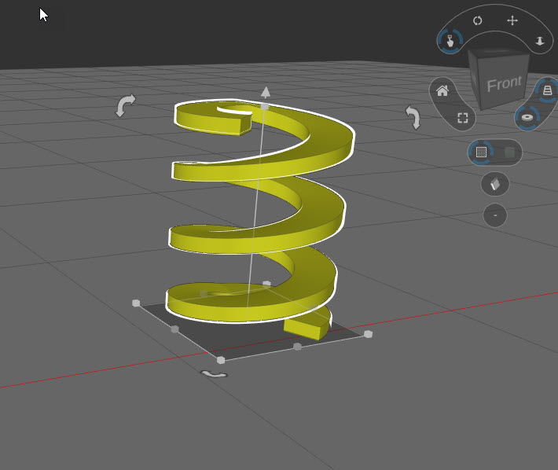This screenshot has height=470, width=558.
Task: Click the front corner handle of base plane
Action: [221, 360]
